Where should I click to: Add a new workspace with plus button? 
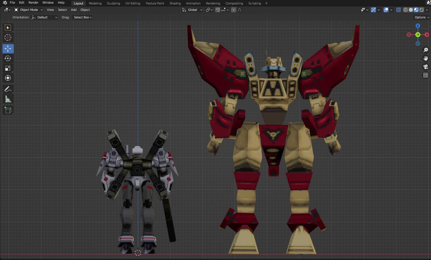(x=267, y=3)
